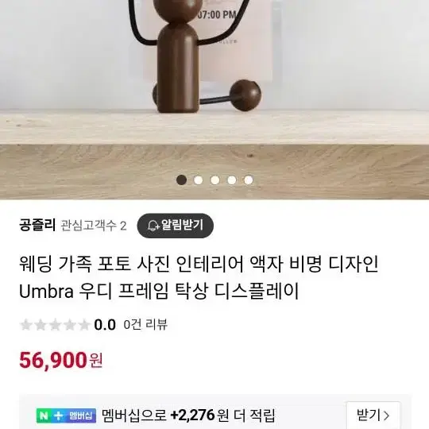
Task: Open the 받기 chevron arrow
Action: point(386,415)
